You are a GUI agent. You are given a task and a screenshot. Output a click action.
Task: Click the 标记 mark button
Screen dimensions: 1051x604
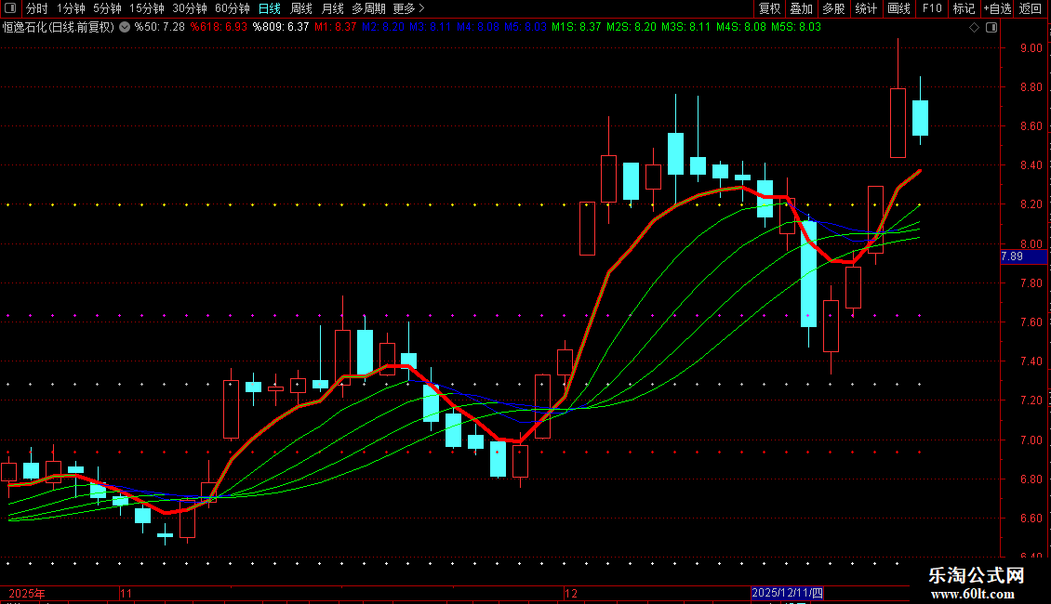tap(964, 8)
